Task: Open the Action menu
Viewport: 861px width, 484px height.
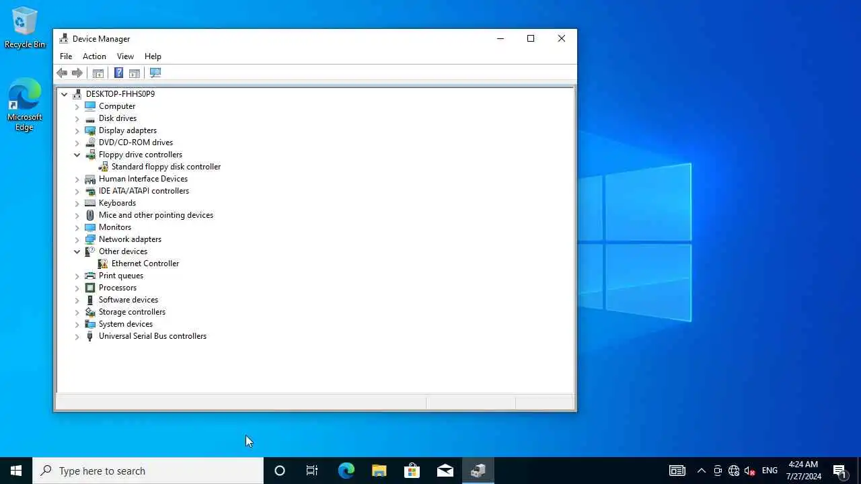Action: click(x=94, y=56)
